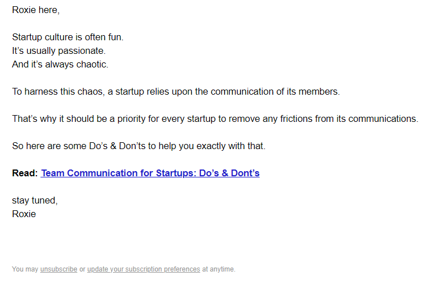Click the "You may" footer text
The image size is (434, 284).
click(x=25, y=269)
